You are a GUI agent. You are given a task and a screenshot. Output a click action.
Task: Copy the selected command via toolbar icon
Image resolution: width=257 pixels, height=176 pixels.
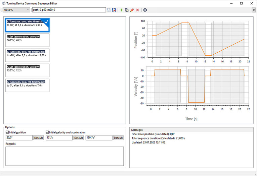click(x=127, y=10)
